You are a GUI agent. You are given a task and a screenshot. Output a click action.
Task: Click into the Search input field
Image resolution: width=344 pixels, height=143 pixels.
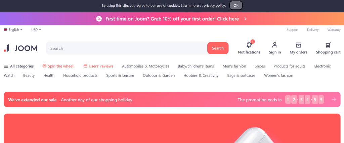click(x=127, y=48)
